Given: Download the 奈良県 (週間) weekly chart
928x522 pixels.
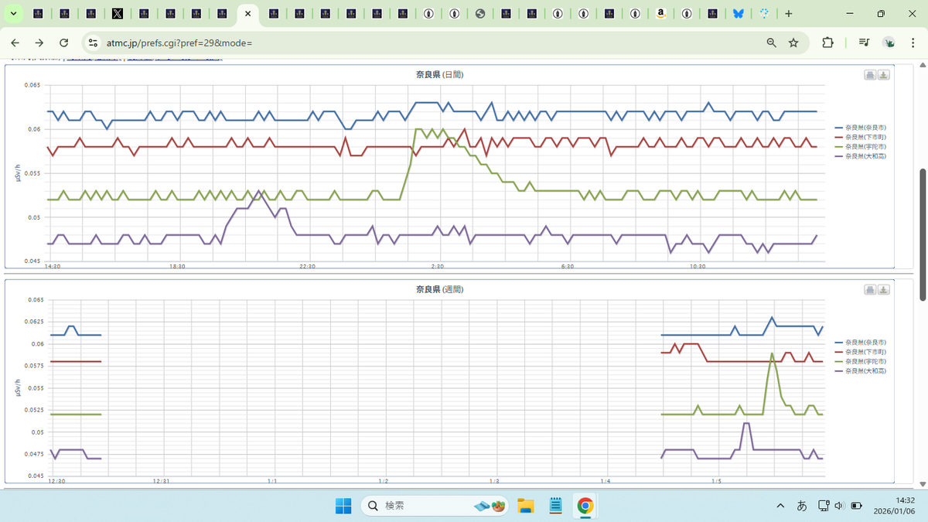Looking at the screenshot, I should (883, 290).
